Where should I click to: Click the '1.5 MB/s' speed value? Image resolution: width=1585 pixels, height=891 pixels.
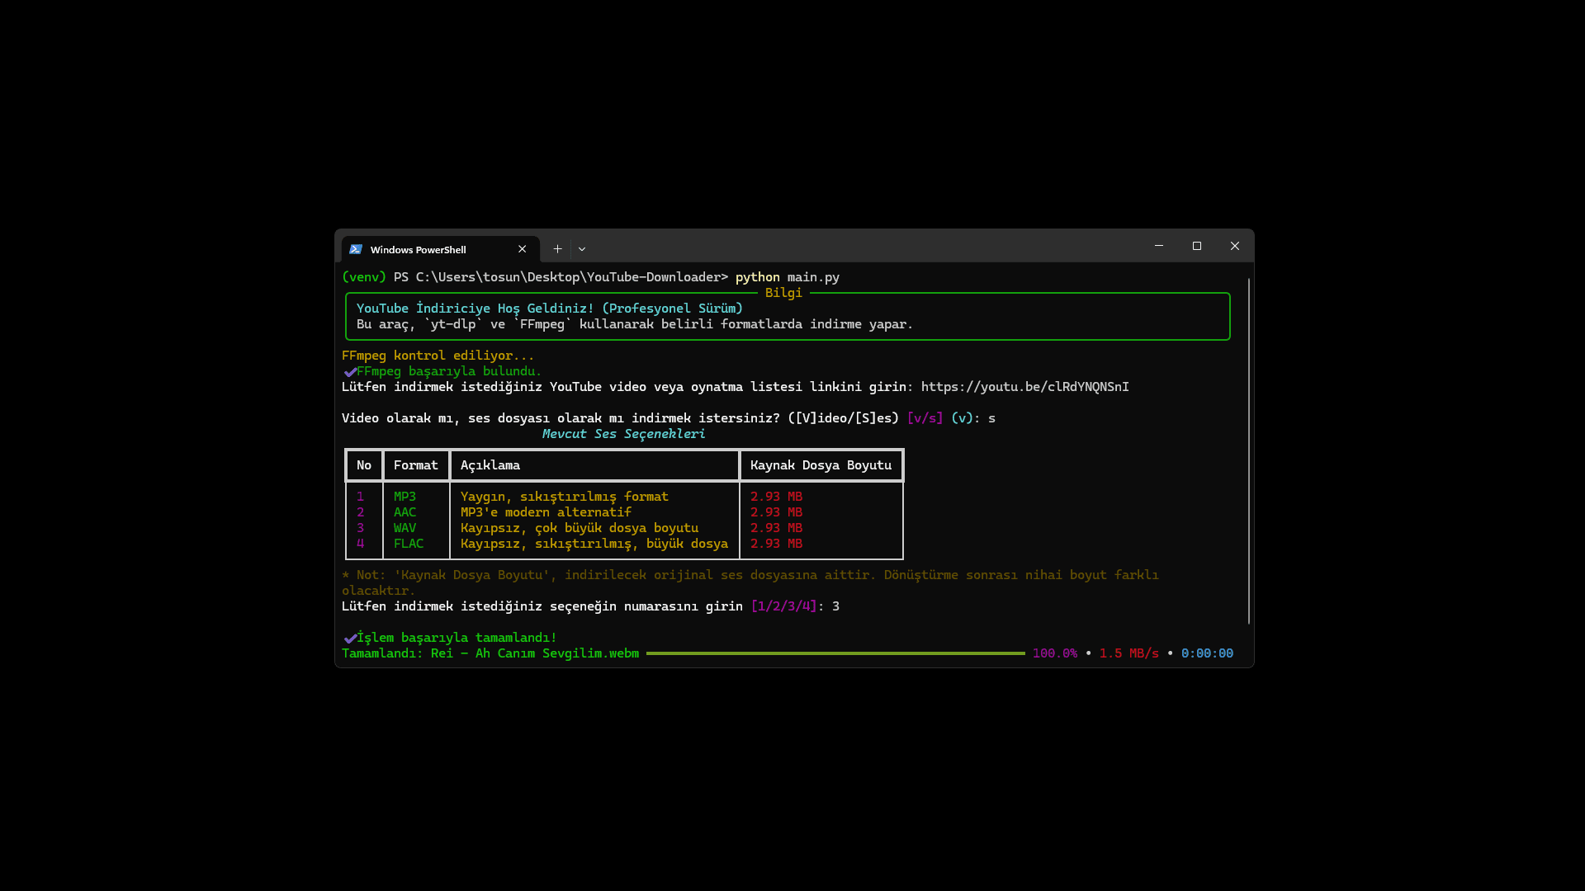tap(1129, 653)
